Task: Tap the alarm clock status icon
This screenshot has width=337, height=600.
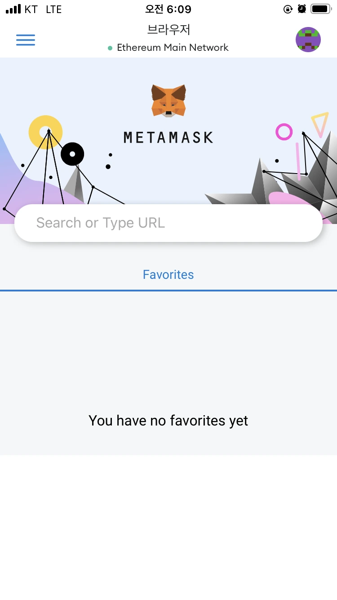Action: point(302,9)
